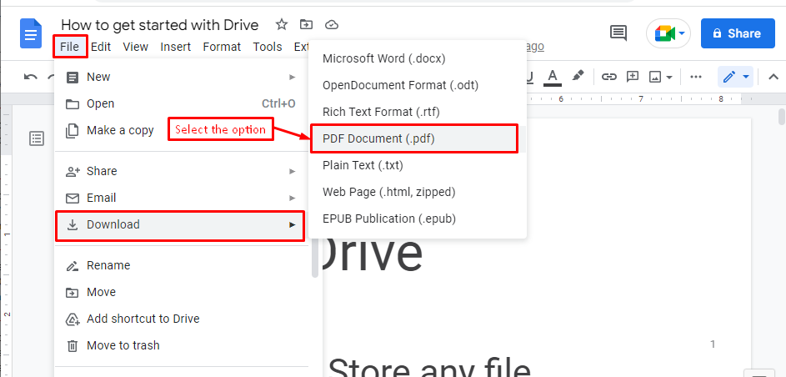Choose Move in File menu
The width and height of the screenshot is (786, 377).
182,292
